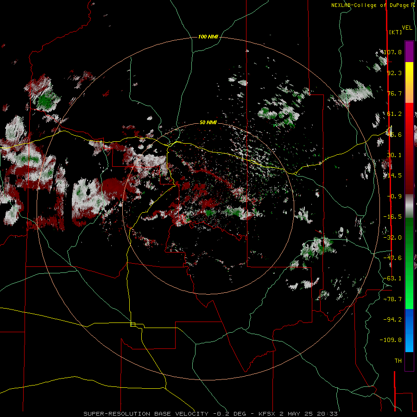This screenshot has height=417, width=417.
Task: Select the 92.3 scale value
Action: [394, 73]
